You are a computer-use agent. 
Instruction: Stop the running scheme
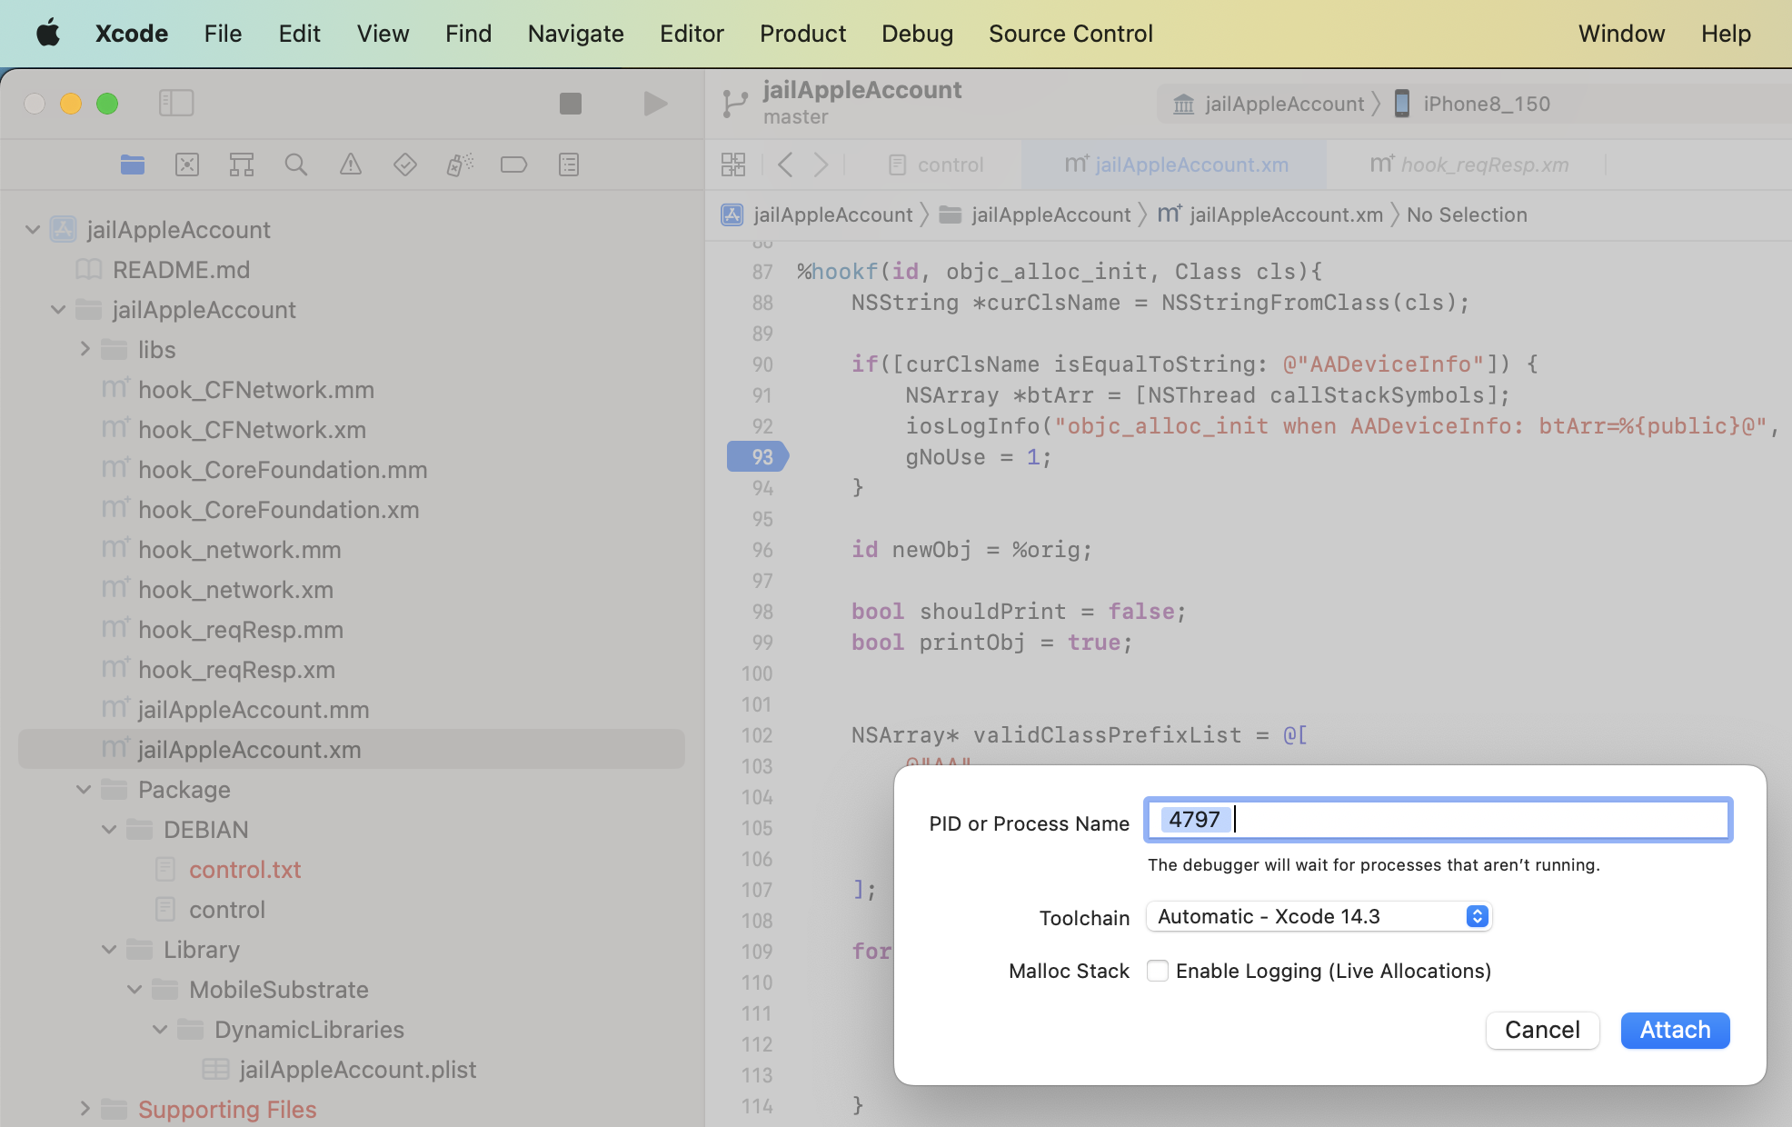click(571, 104)
